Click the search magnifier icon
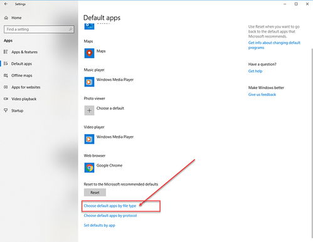Viewport: 313px width, 242px height. (x=71, y=29)
